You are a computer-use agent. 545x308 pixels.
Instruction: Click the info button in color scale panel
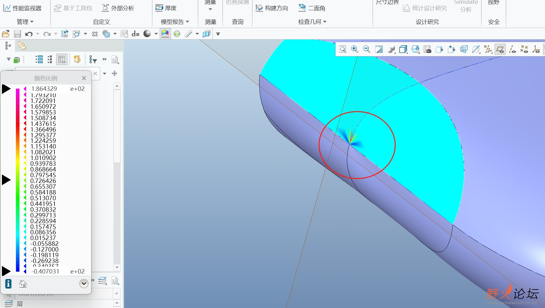pyautogui.click(x=8, y=283)
